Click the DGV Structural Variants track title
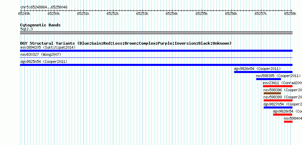 (126, 43)
